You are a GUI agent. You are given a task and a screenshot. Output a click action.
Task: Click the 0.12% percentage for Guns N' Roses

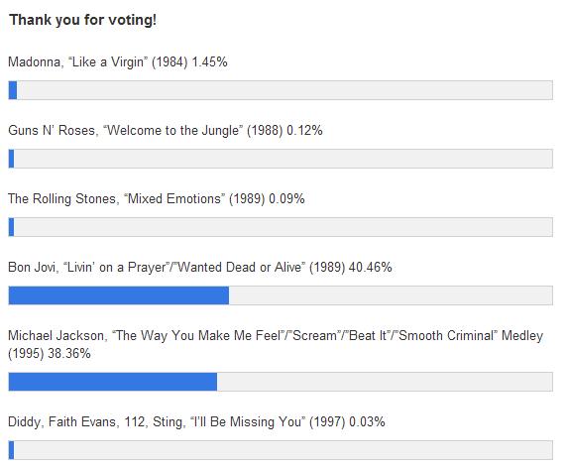click(x=304, y=130)
